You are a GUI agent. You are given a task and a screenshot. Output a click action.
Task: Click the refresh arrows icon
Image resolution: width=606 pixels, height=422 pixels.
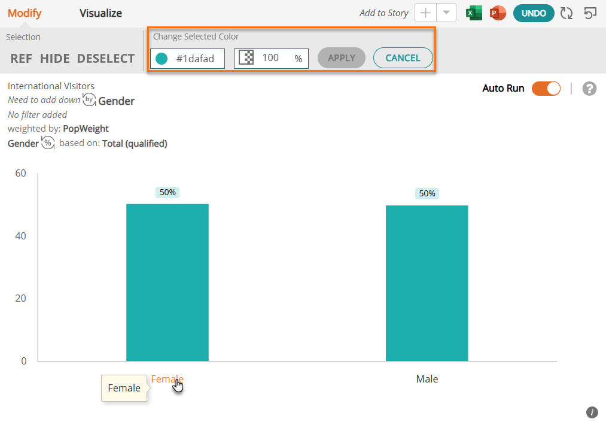point(567,13)
